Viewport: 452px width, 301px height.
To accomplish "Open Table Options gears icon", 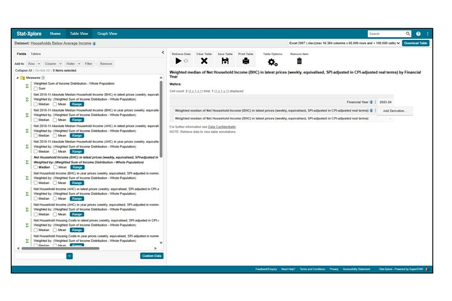I will pyautogui.click(x=273, y=62).
